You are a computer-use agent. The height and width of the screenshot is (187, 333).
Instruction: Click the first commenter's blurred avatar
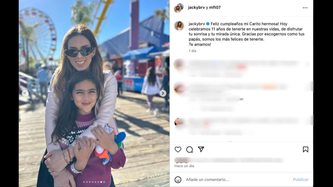pyautogui.click(x=179, y=64)
